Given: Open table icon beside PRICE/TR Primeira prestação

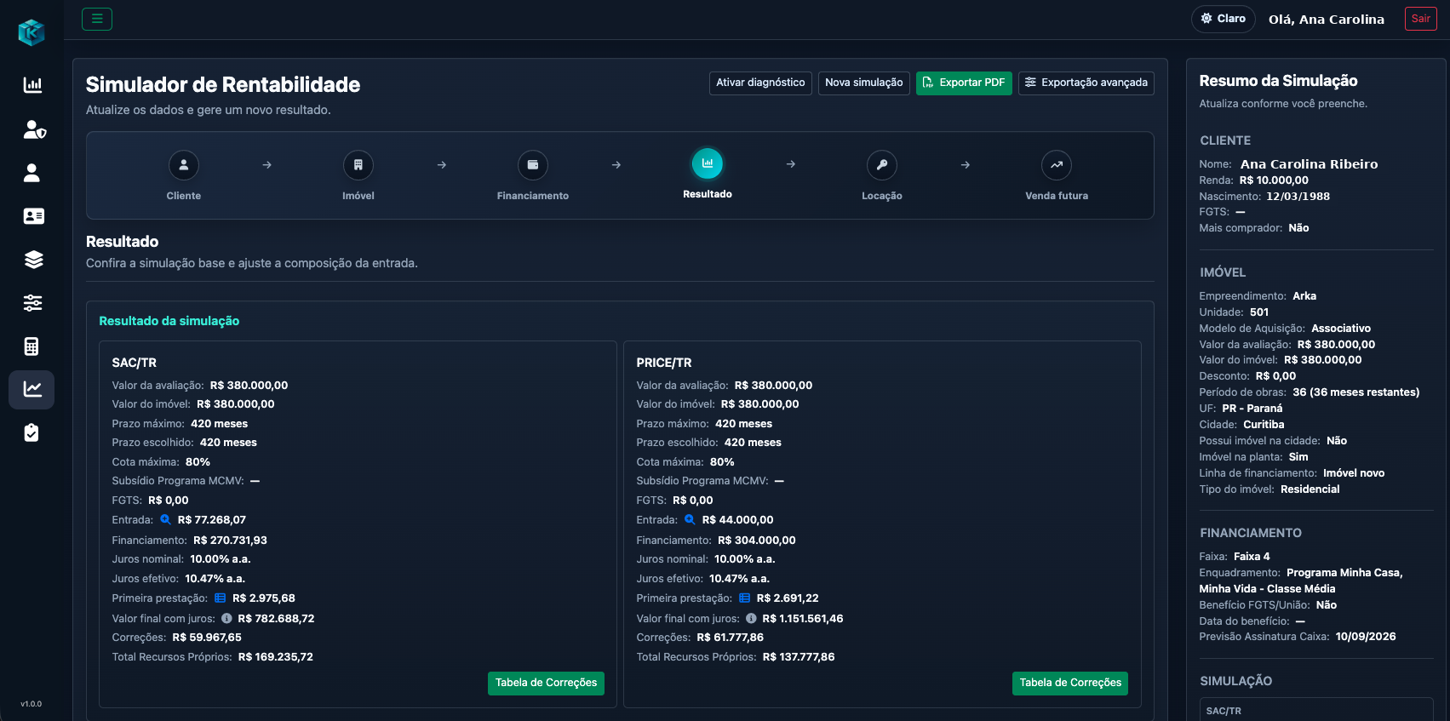Looking at the screenshot, I should (x=745, y=598).
